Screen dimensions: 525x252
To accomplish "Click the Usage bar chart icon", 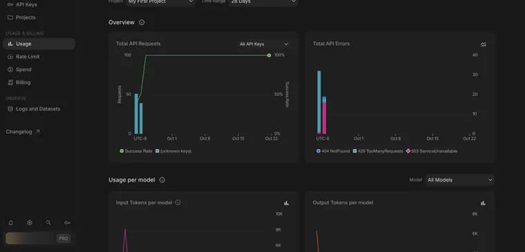I will pyautogui.click(x=10, y=43).
